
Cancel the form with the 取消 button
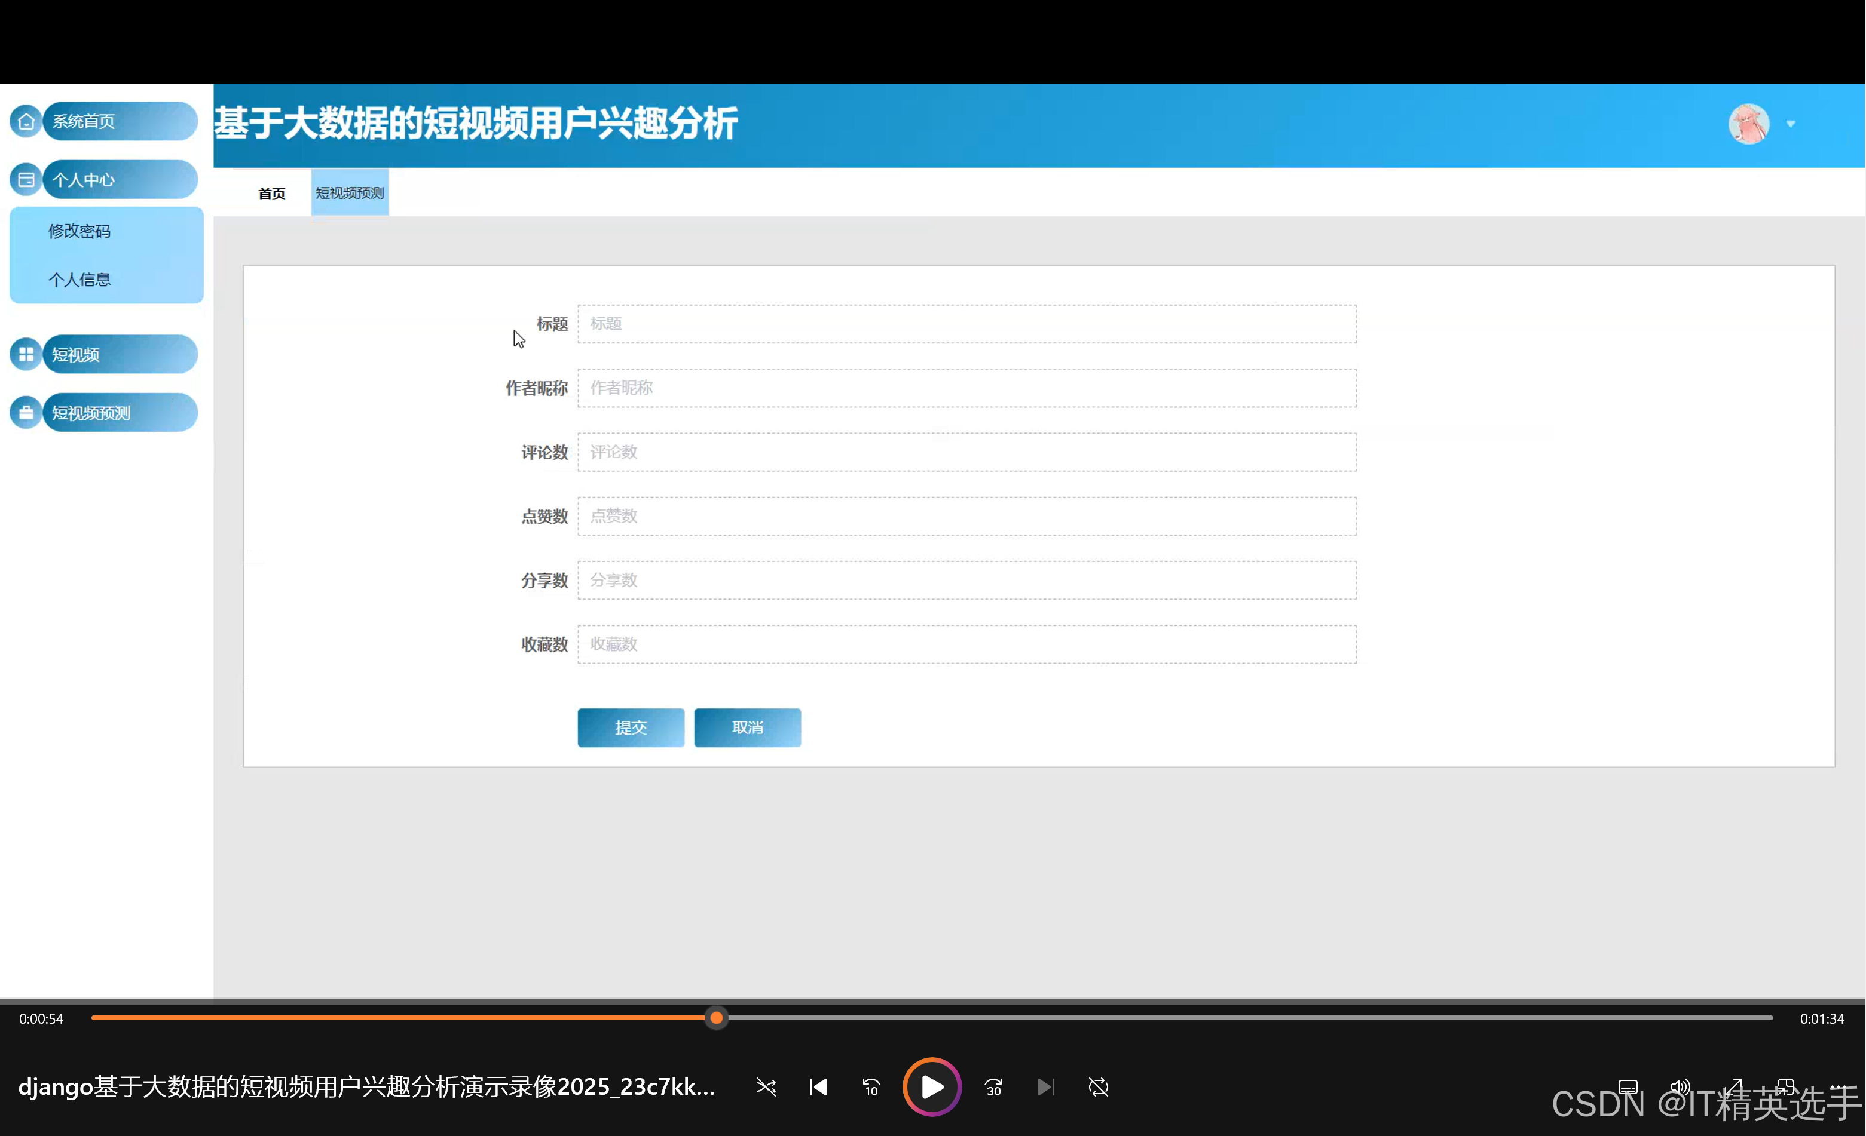[748, 727]
